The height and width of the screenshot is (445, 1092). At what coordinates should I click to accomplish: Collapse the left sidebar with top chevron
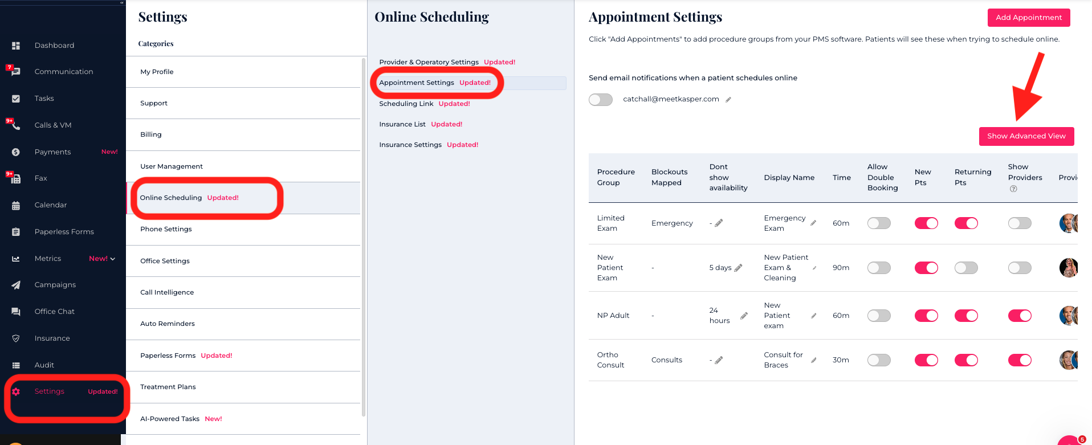(121, 2)
